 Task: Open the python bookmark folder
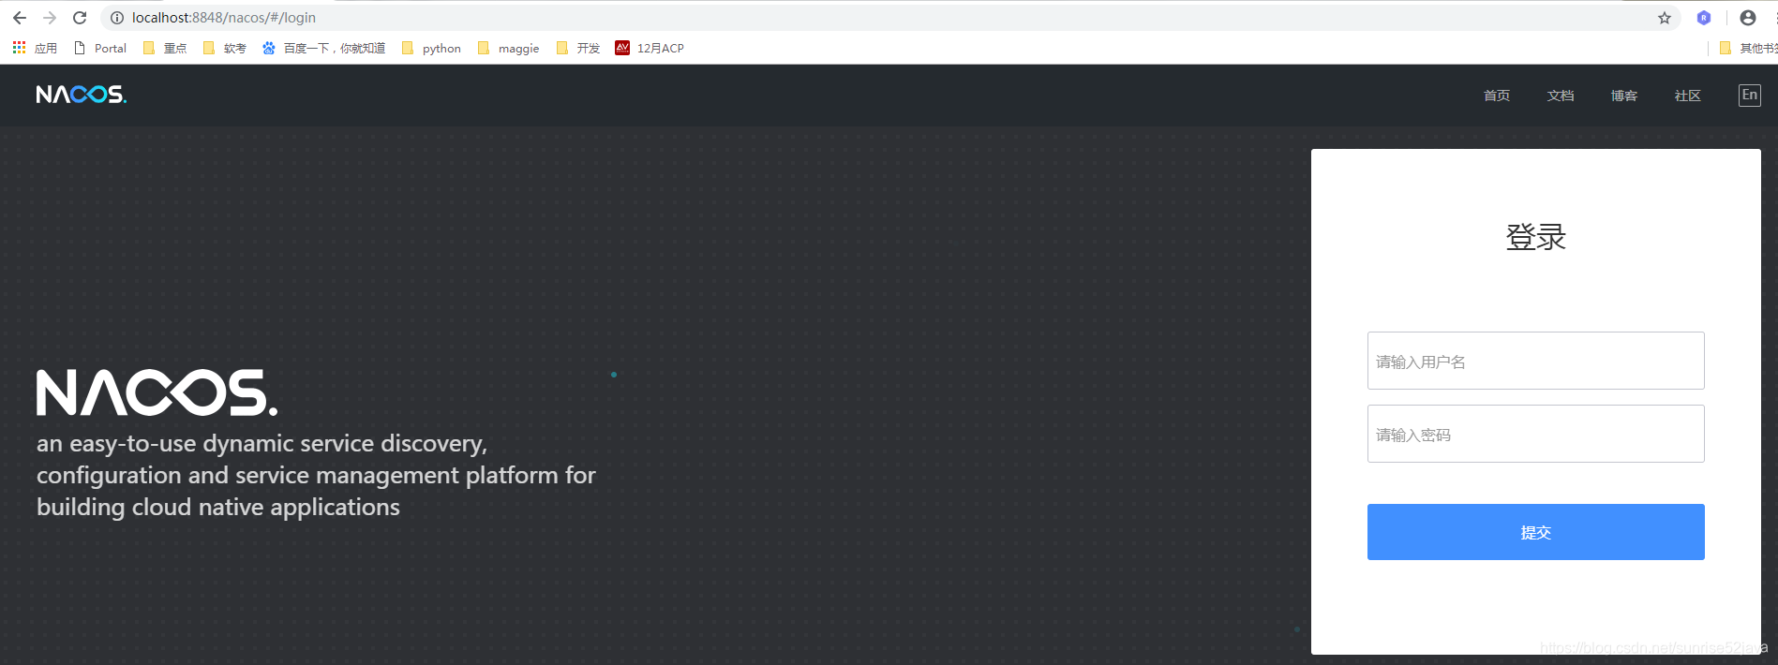[431, 48]
